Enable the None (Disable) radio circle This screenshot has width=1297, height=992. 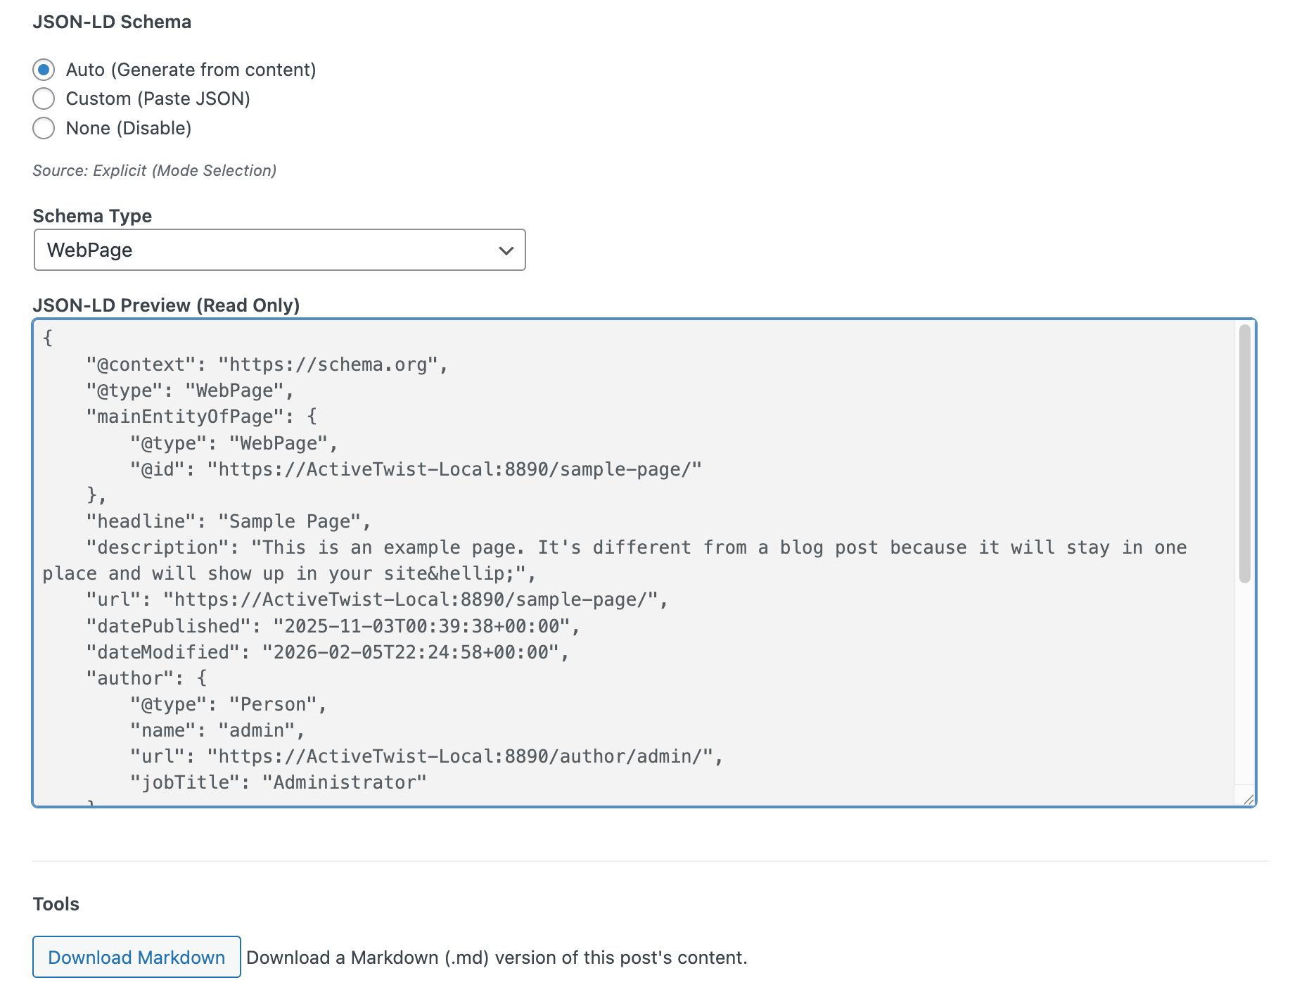[x=44, y=128]
